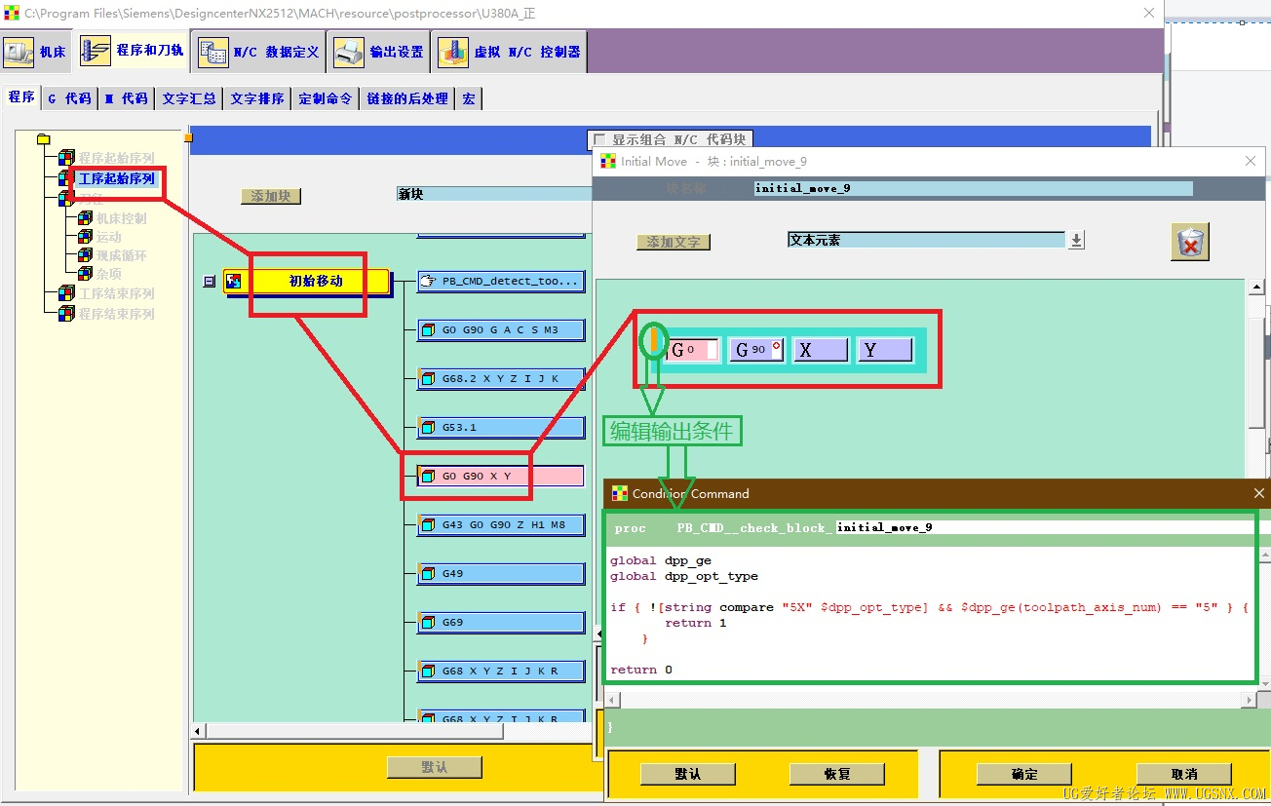Select 程序结束序列 in the tree
This screenshot has height=806, width=1271.
click(116, 314)
